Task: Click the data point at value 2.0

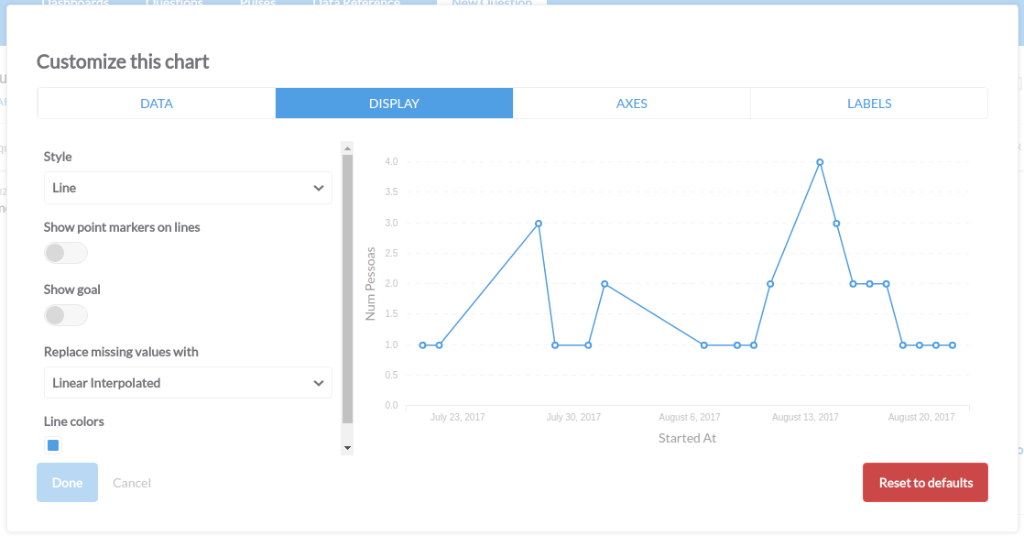Action: (x=605, y=283)
